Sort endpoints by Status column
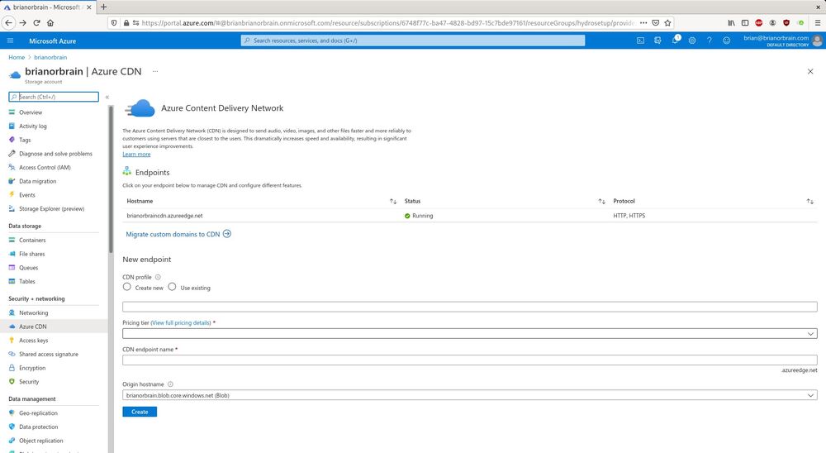This screenshot has width=826, height=453. point(601,202)
